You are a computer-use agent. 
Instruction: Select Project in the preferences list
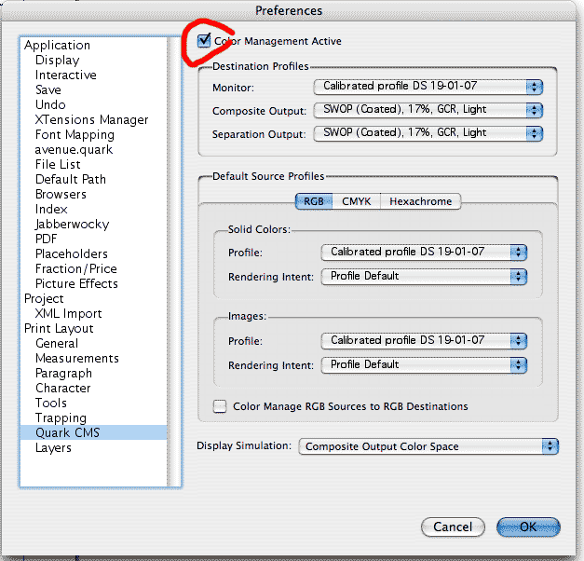(x=94, y=298)
